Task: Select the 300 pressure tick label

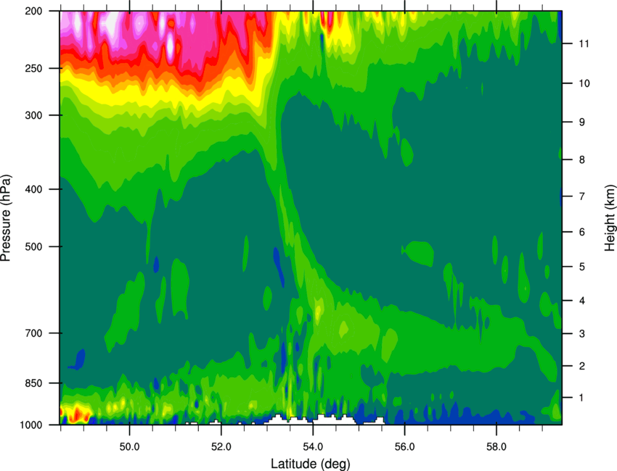Action: 33,115
